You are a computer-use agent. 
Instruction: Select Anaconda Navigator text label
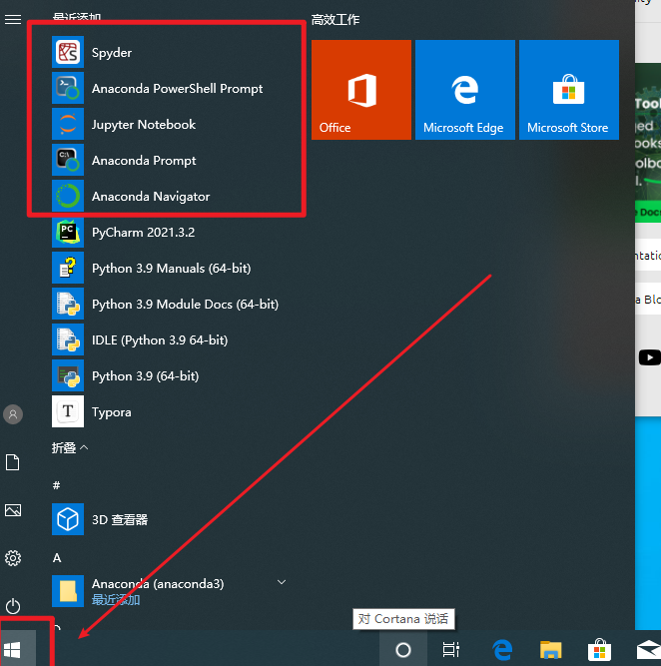coord(151,197)
